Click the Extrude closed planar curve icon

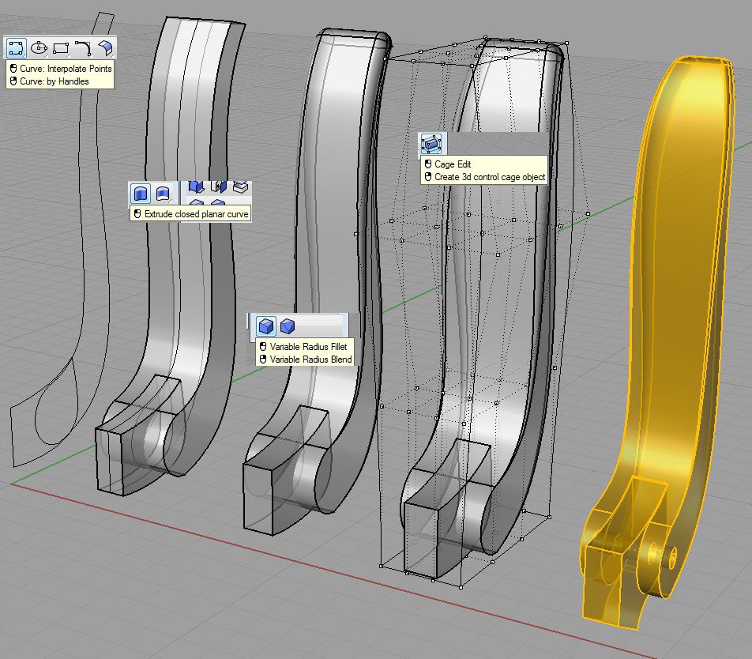140,193
